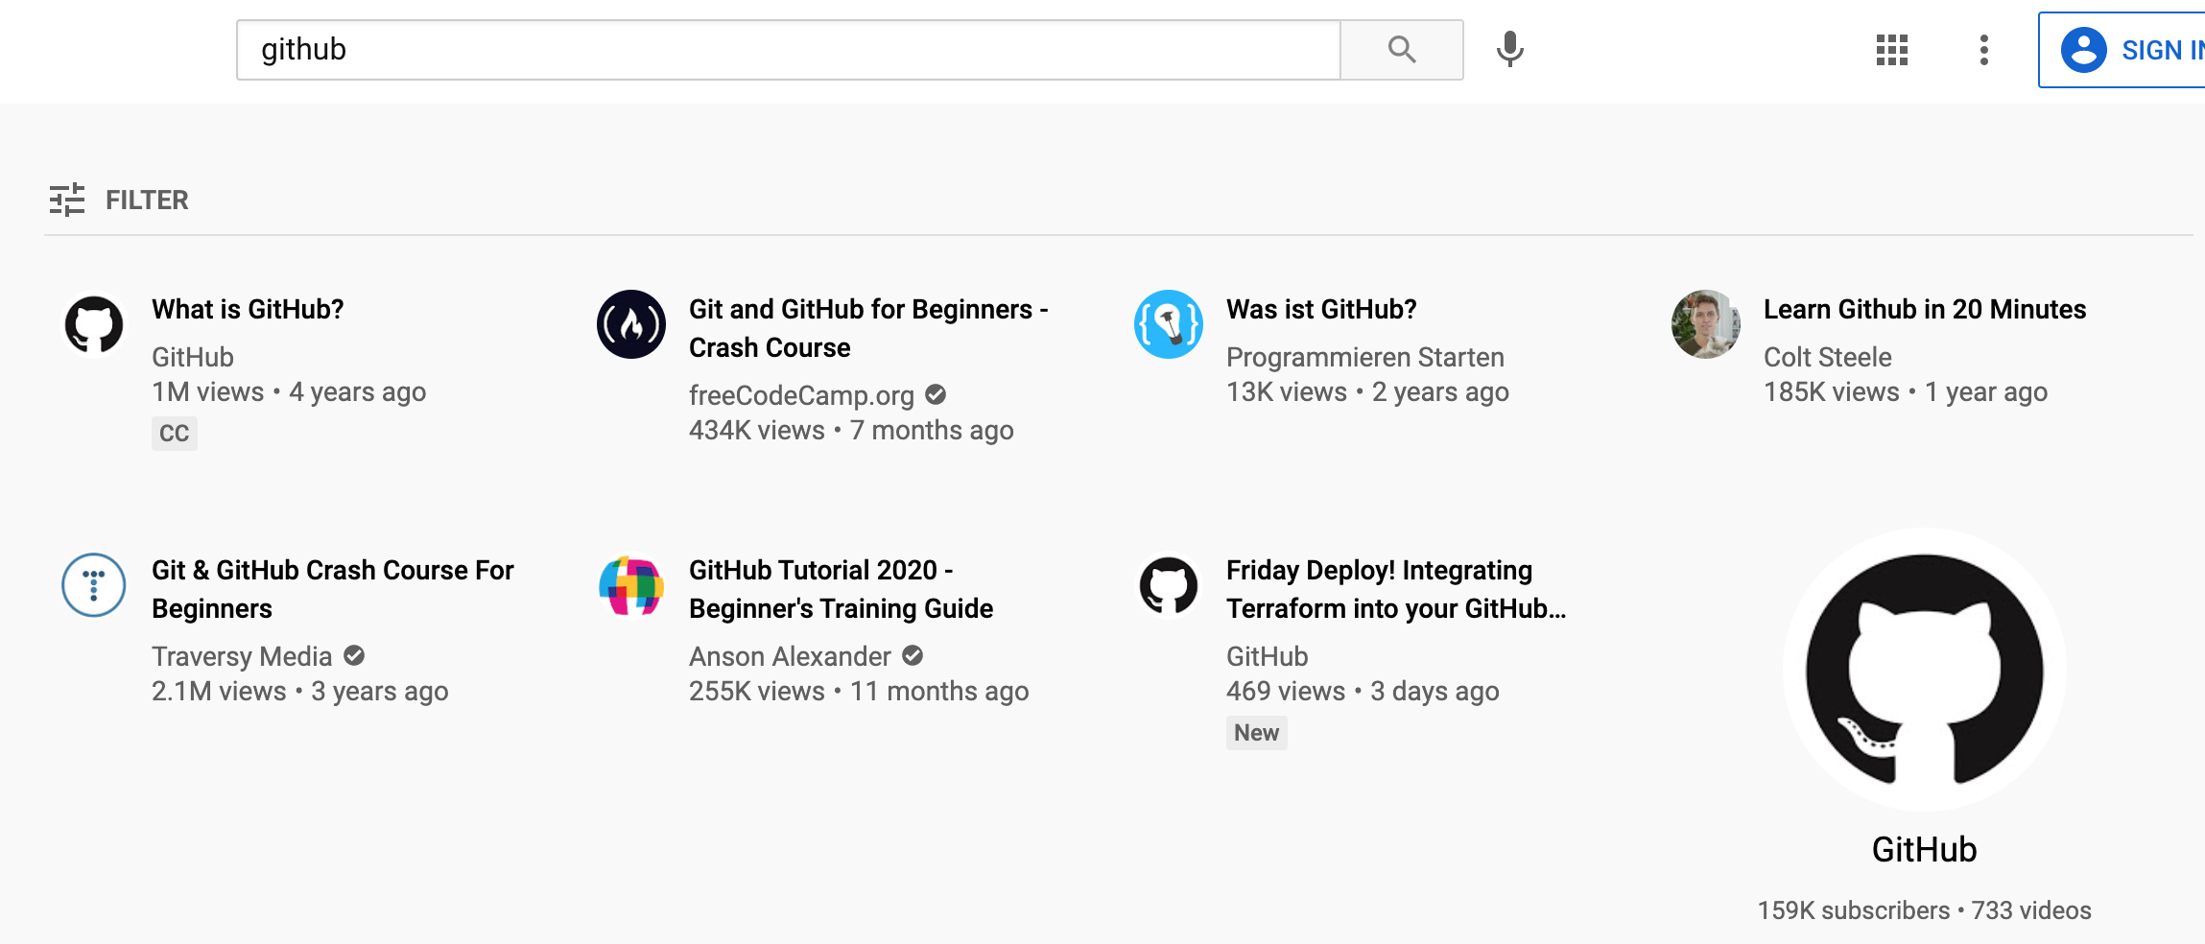Click 469 views • 3 days ago text
The height and width of the screenshot is (944, 2205).
(x=1363, y=692)
